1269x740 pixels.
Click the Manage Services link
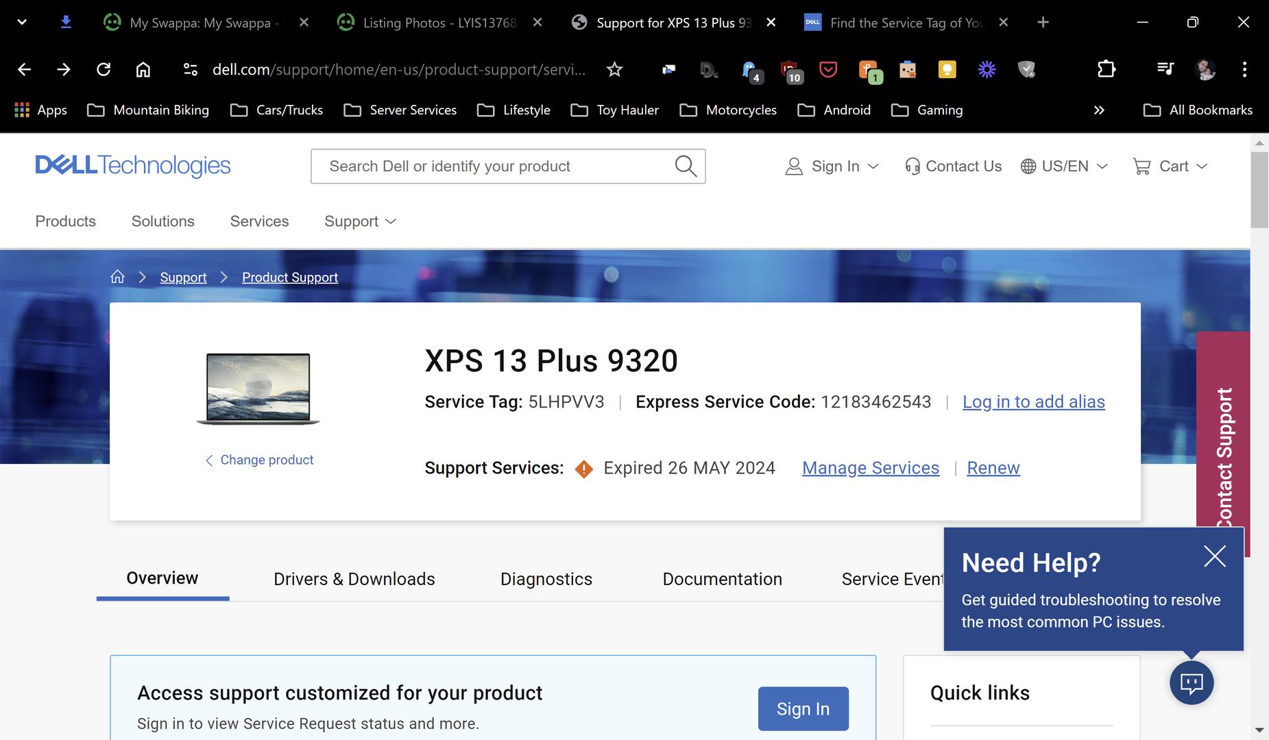(870, 468)
